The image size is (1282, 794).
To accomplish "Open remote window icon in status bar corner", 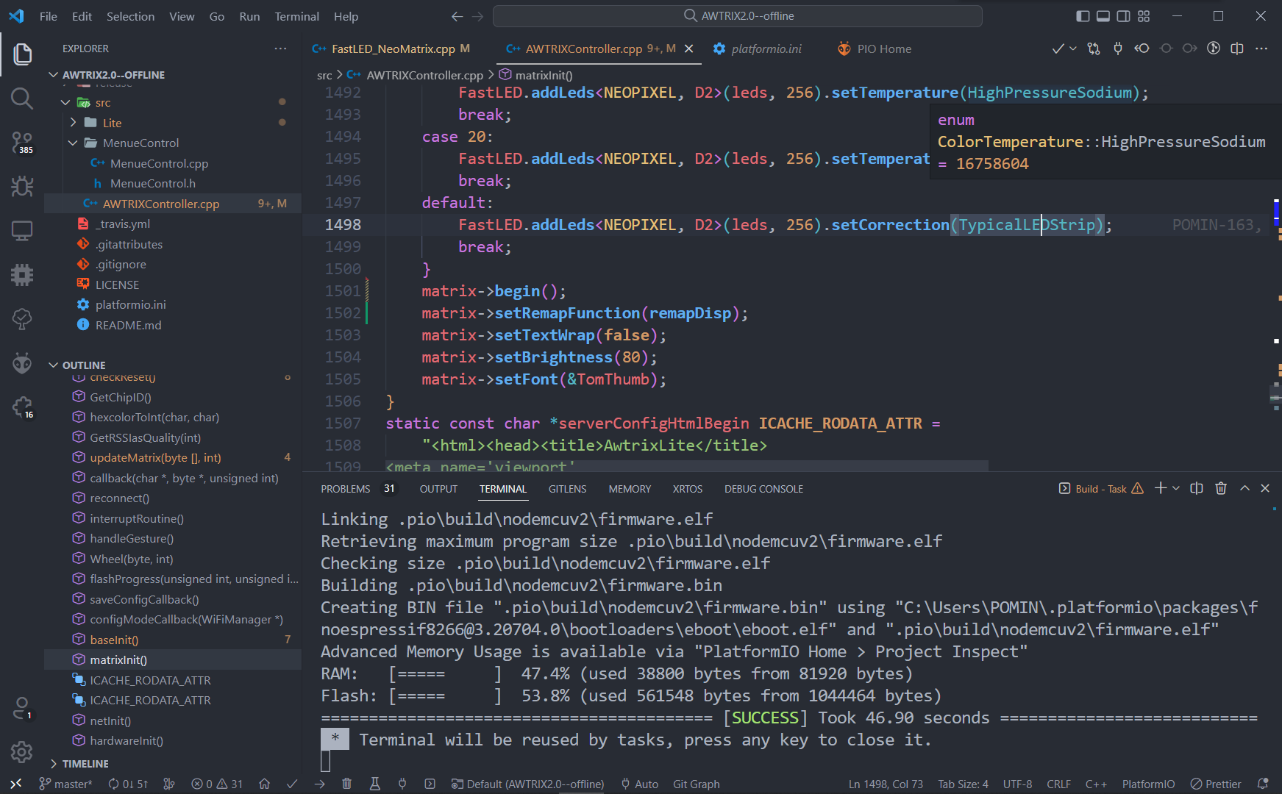I will pyautogui.click(x=15, y=784).
